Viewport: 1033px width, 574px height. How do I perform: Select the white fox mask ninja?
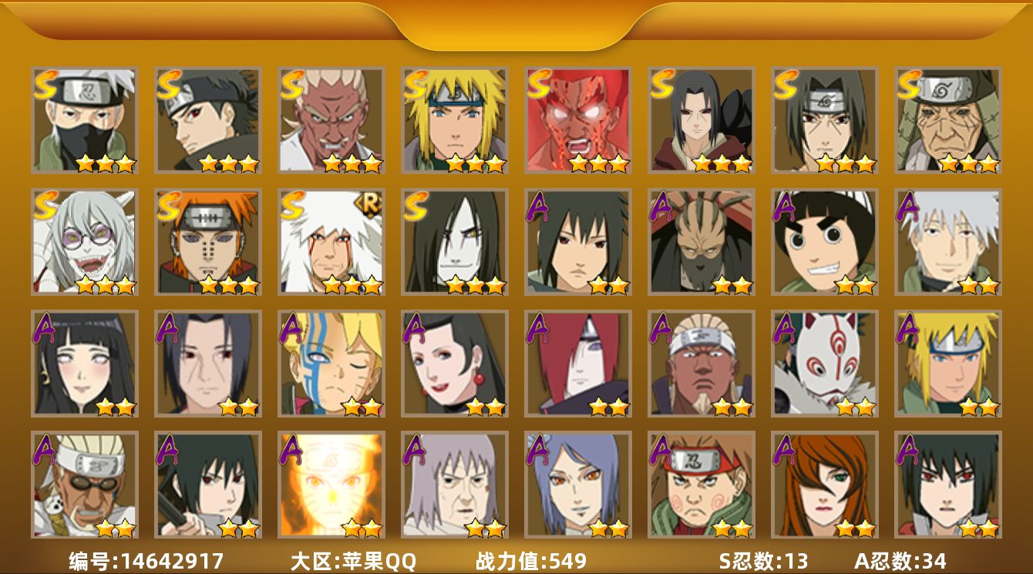pos(824,364)
